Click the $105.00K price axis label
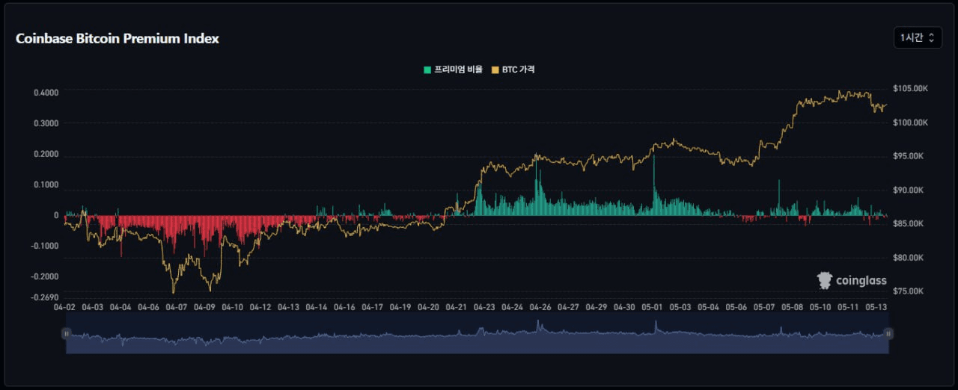 coord(910,88)
